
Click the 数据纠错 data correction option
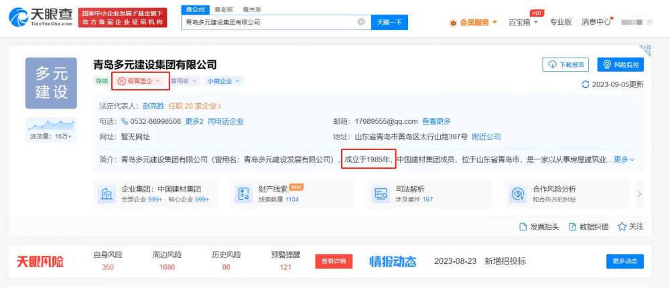pos(589,227)
